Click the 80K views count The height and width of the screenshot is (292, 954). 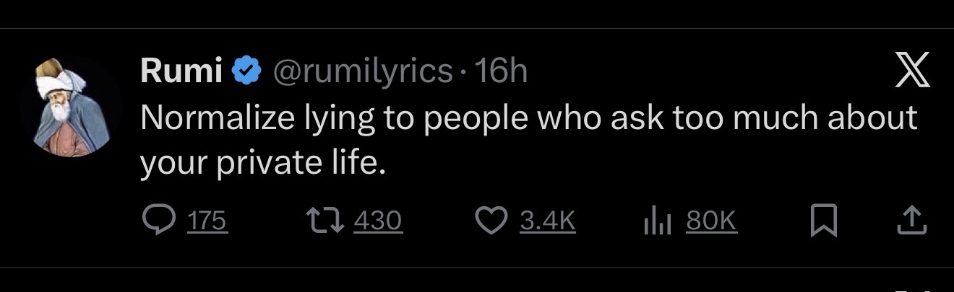click(711, 221)
